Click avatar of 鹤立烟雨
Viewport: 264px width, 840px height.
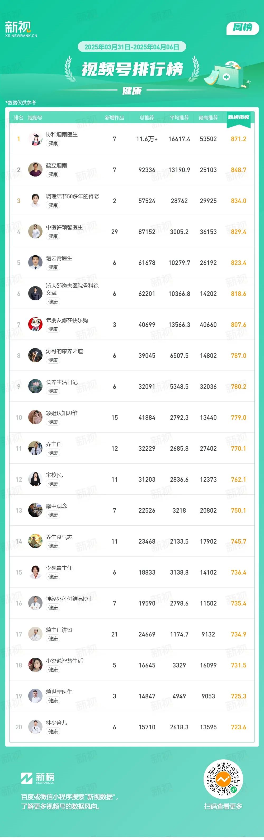point(35,170)
